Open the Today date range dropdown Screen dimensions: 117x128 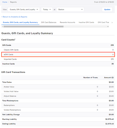coord(47,9)
